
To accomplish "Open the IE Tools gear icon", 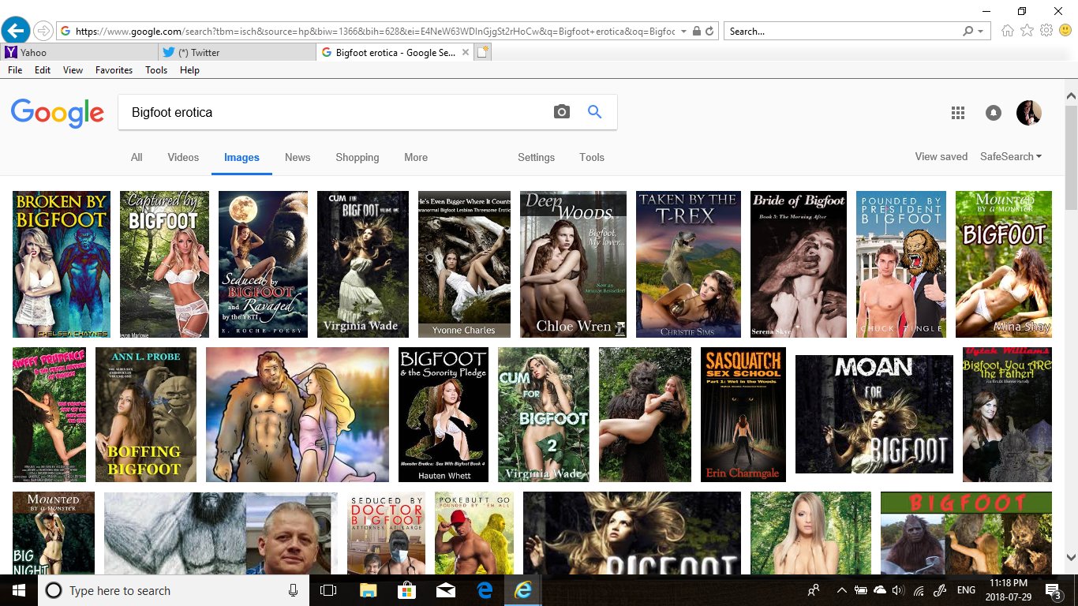I will point(1046,31).
